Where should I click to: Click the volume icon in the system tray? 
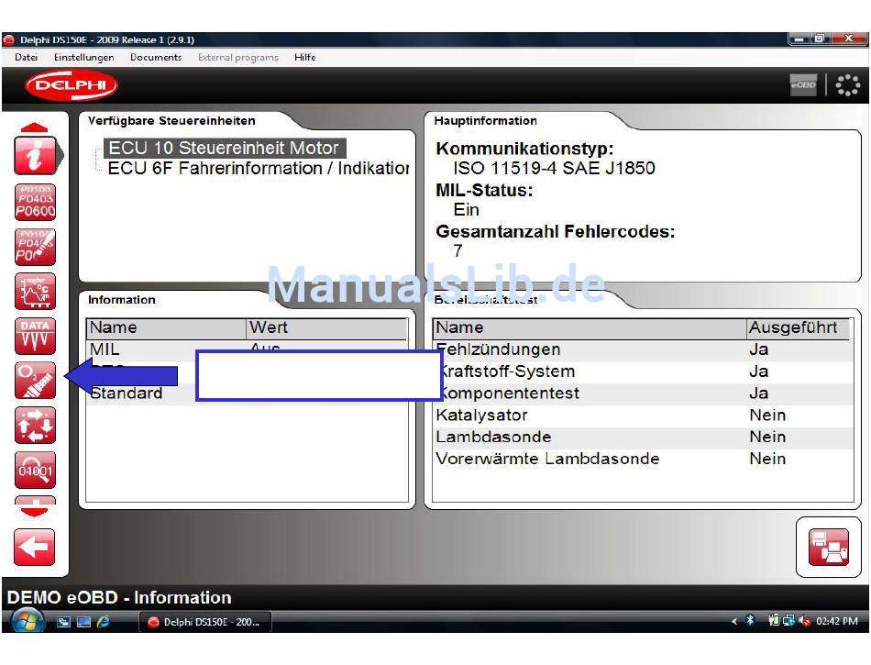click(x=804, y=621)
